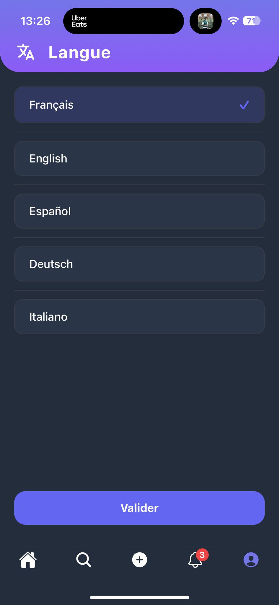Tap the translate icon in header

point(26,52)
